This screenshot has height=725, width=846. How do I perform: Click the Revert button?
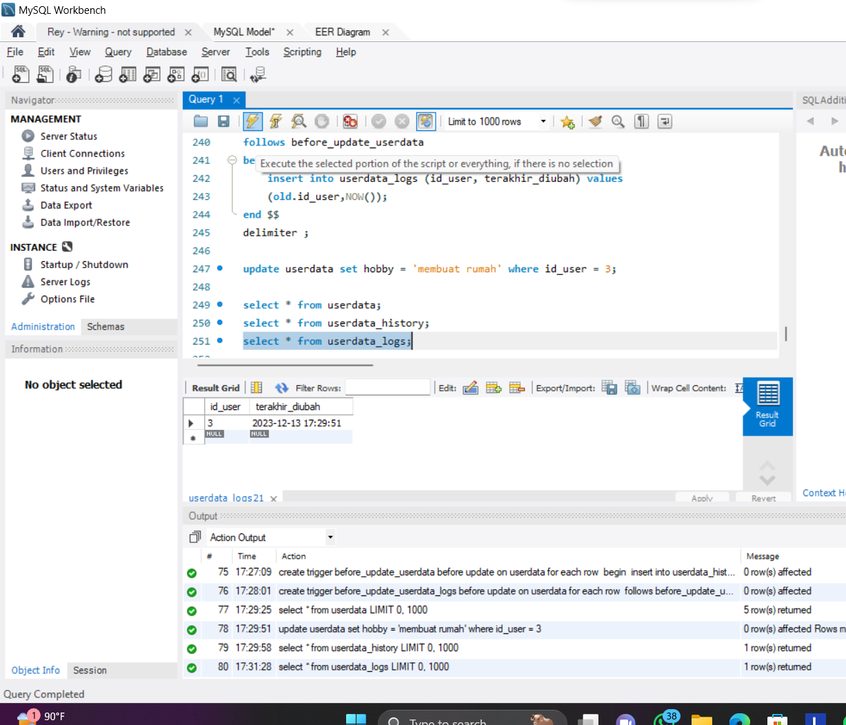coord(763,498)
